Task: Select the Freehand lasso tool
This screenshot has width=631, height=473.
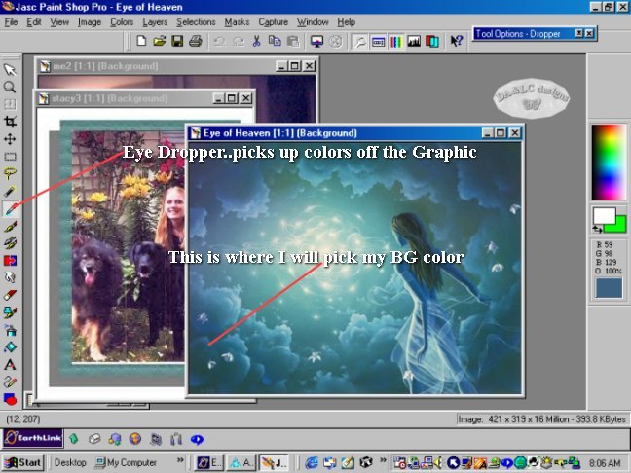Action: tap(10, 174)
